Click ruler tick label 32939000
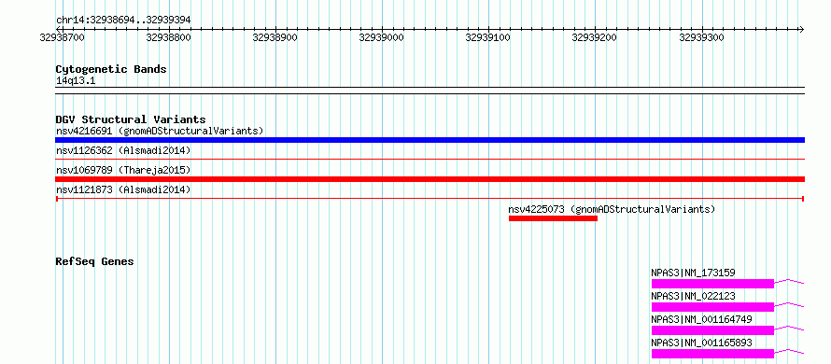The image size is (831, 364). pos(382,37)
